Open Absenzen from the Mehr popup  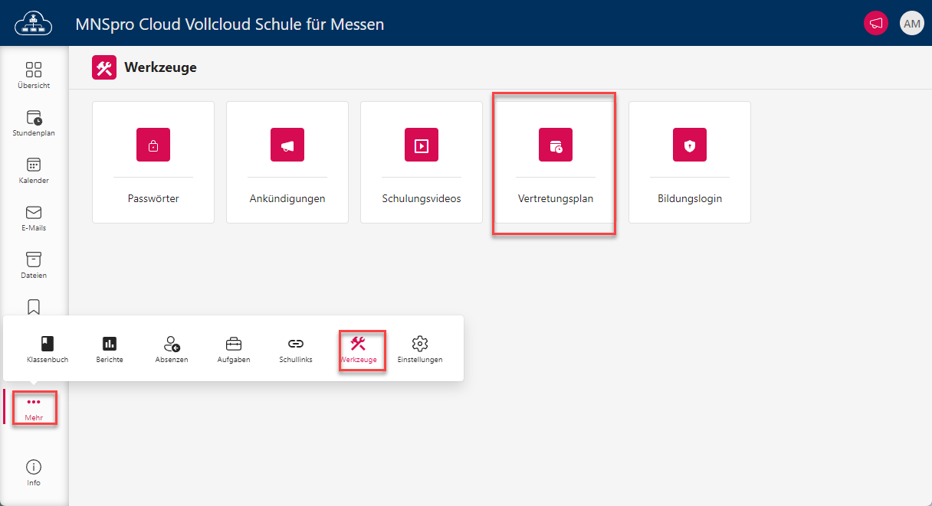click(x=172, y=349)
